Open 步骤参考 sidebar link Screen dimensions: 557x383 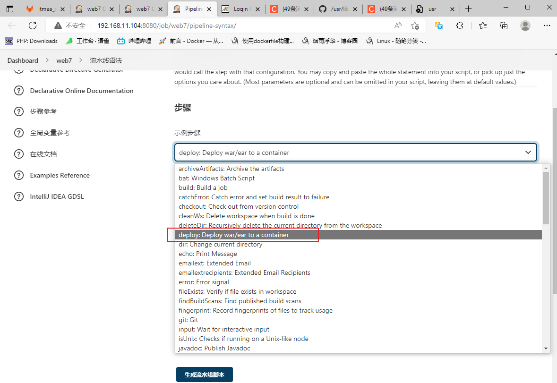coord(43,111)
